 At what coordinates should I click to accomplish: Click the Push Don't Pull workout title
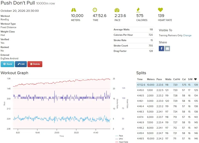point(18,3)
